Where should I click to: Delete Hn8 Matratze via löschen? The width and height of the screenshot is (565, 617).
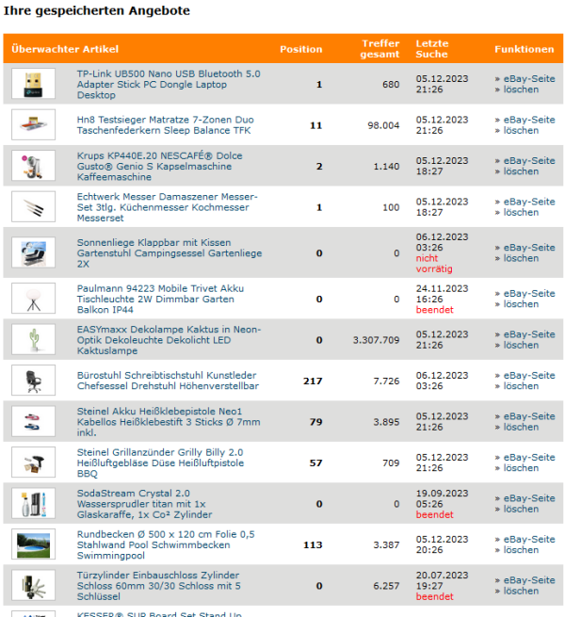tap(521, 130)
